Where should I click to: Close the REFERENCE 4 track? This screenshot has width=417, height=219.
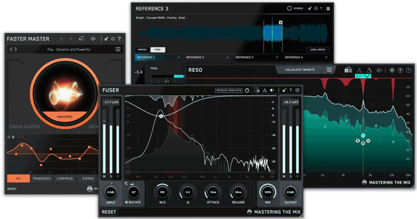[326, 57]
